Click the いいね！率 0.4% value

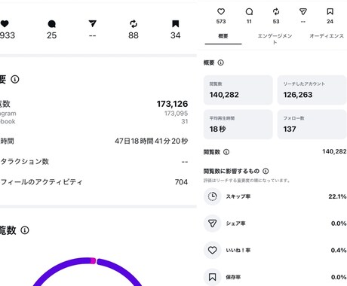(339, 250)
